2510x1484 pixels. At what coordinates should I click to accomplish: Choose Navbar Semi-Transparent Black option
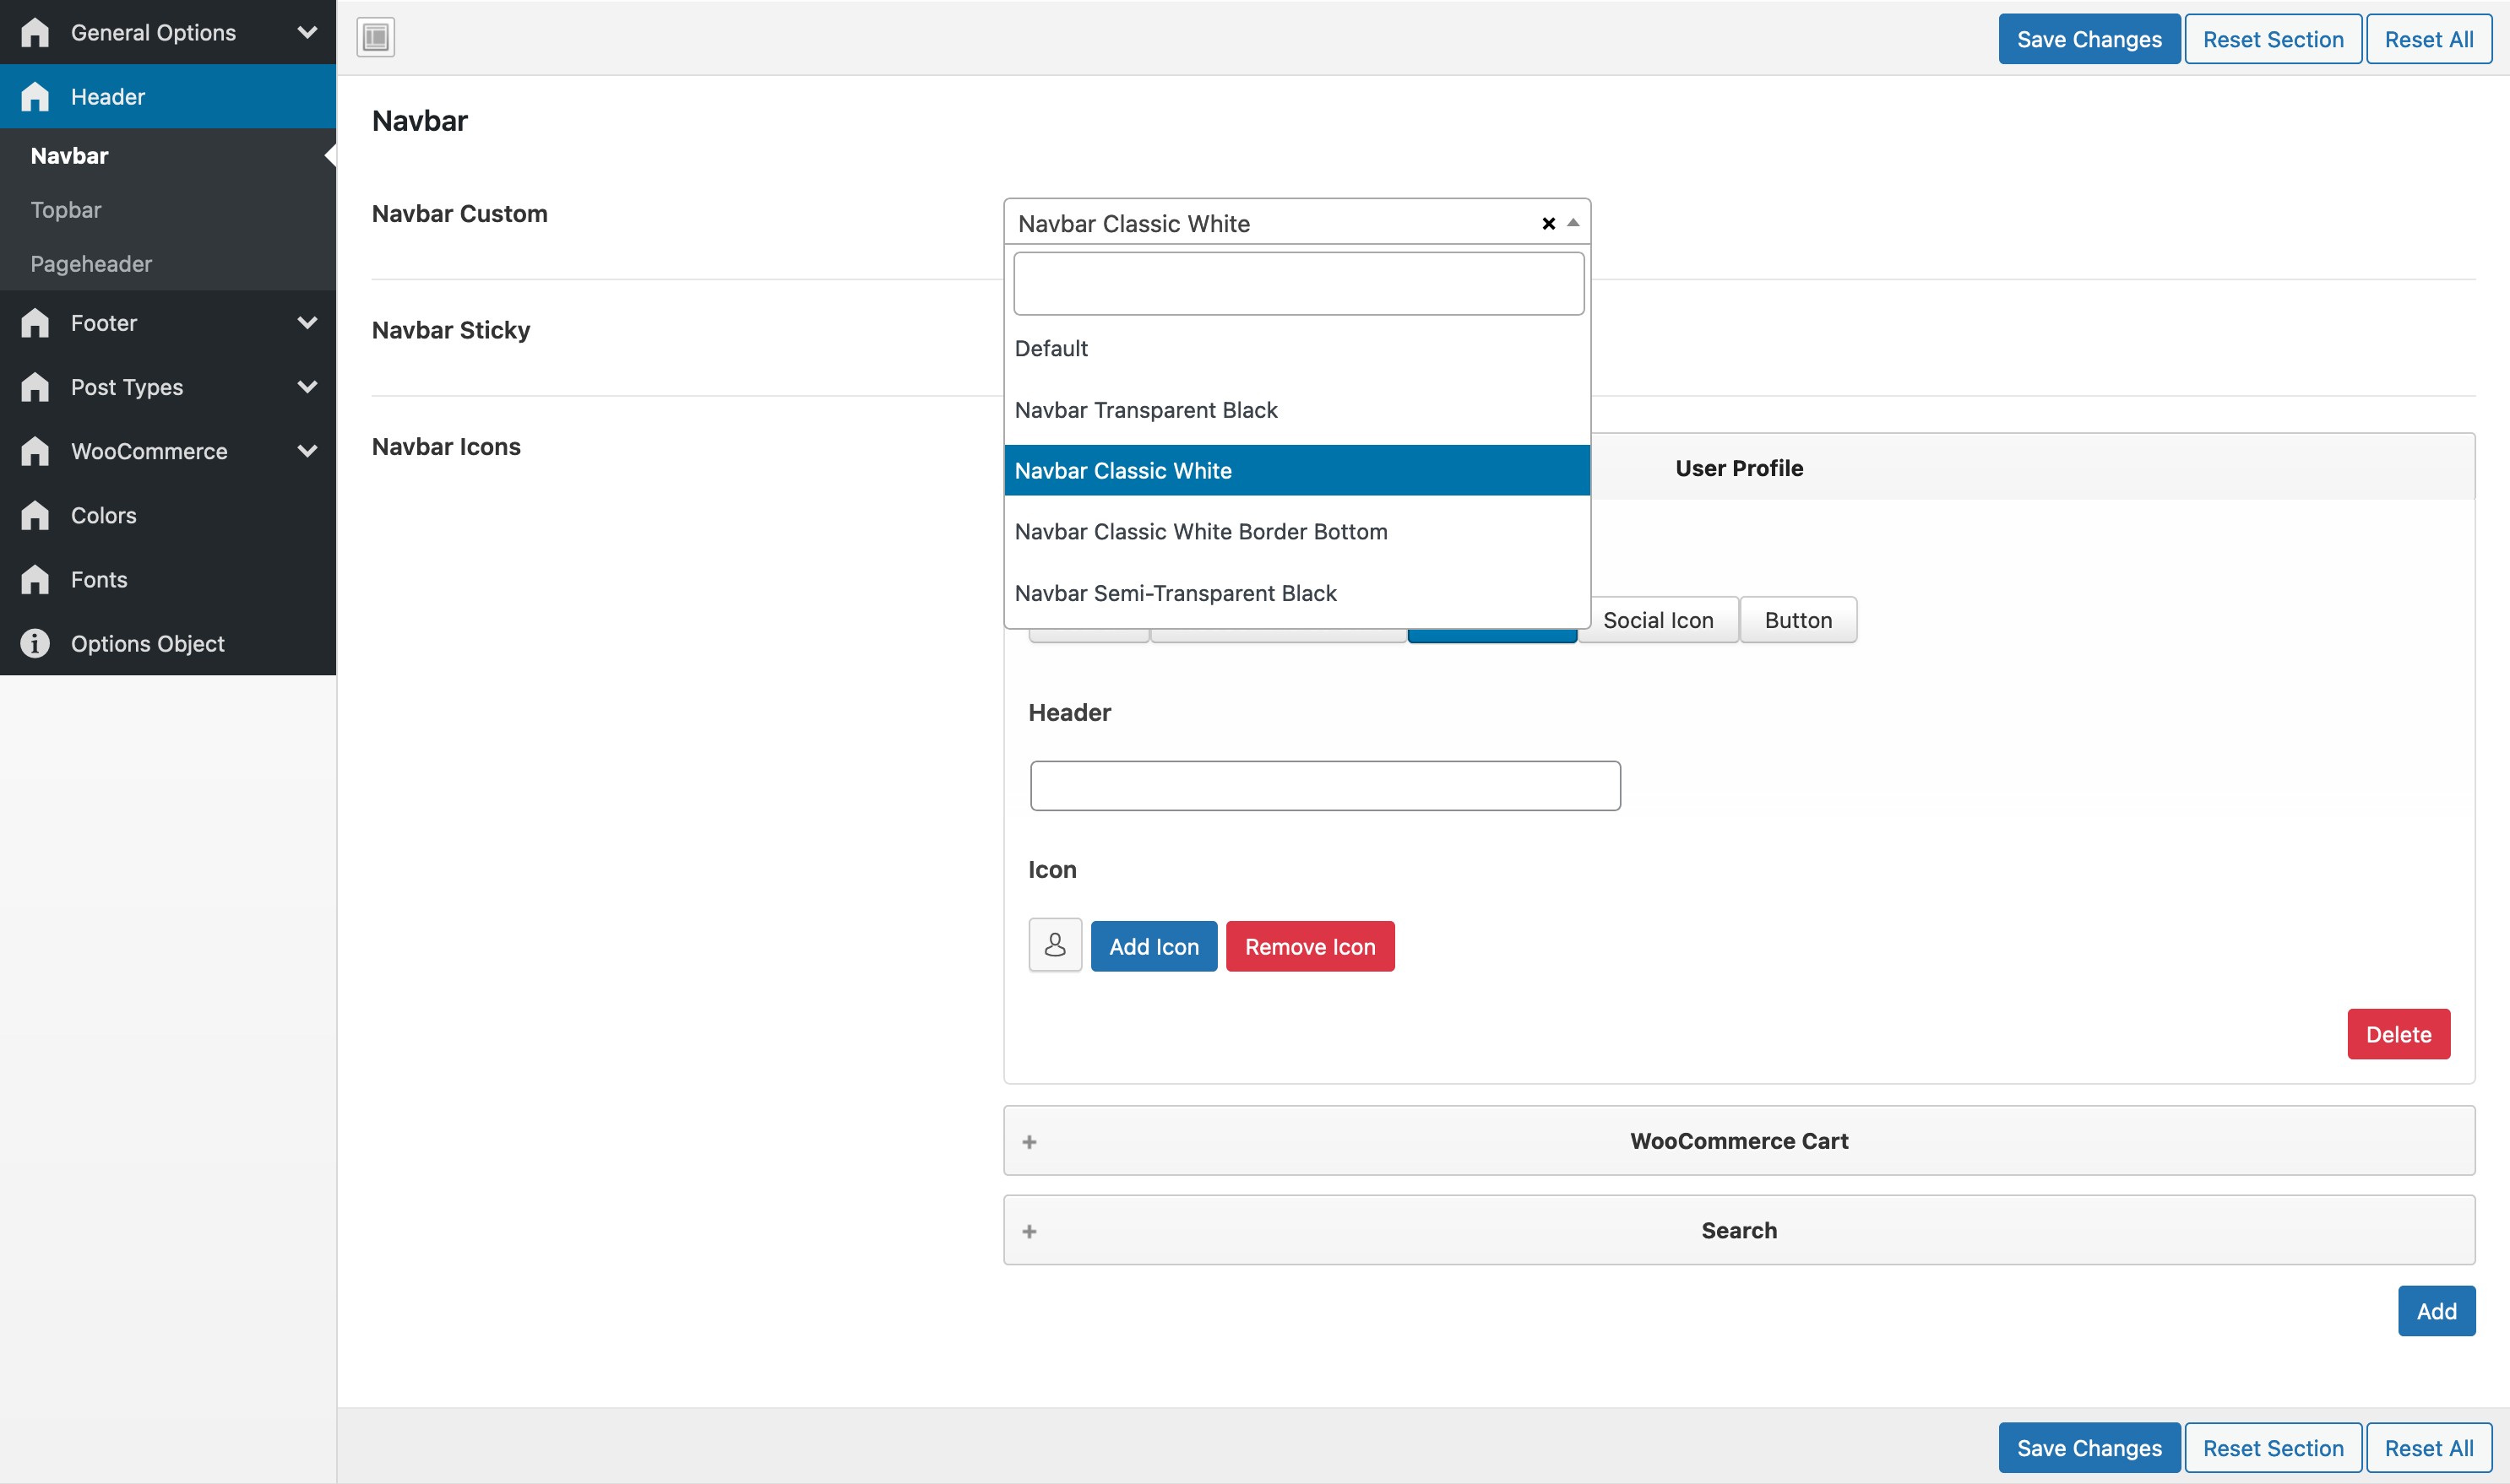(1296, 592)
